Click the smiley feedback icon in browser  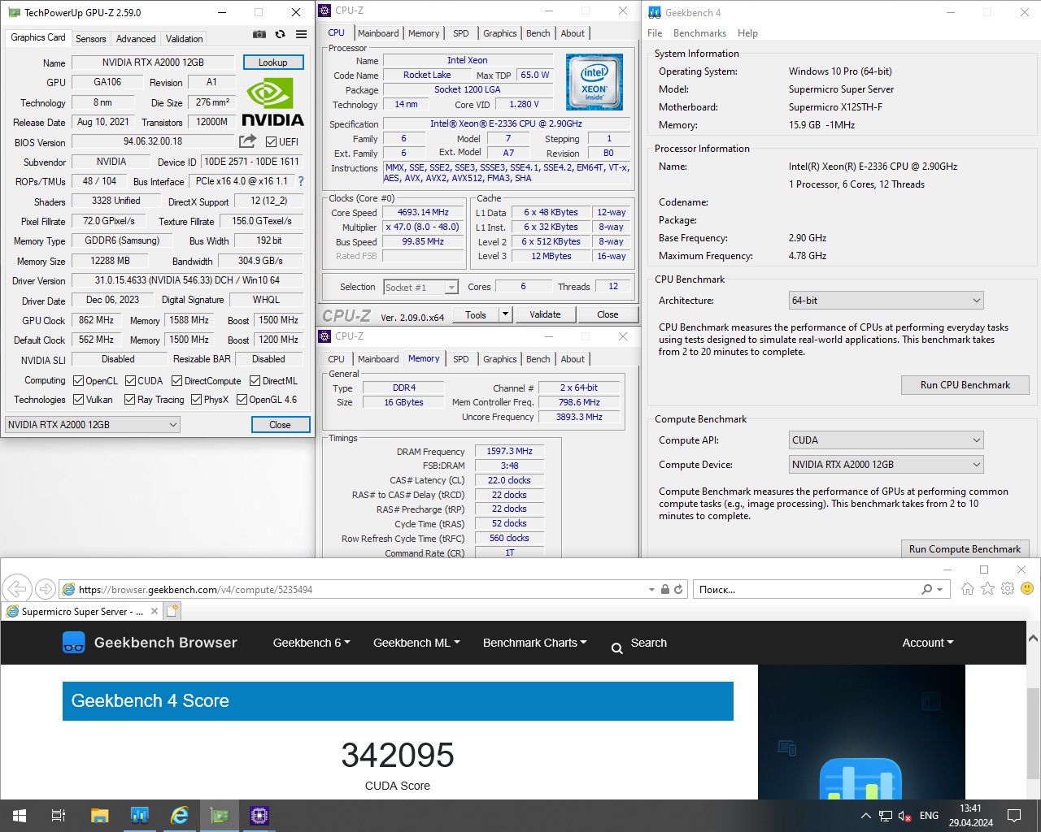pos(1027,588)
